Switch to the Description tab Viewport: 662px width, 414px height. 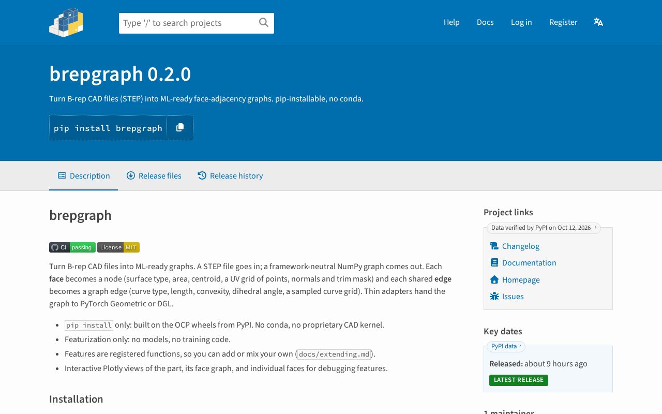84,176
